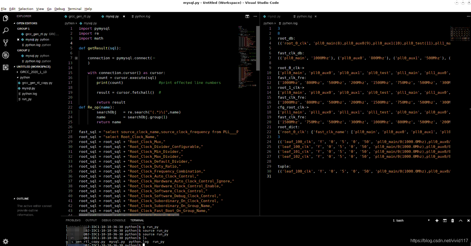The image size is (471, 246).
Task: Open the File menu
Action: (x=4, y=9)
